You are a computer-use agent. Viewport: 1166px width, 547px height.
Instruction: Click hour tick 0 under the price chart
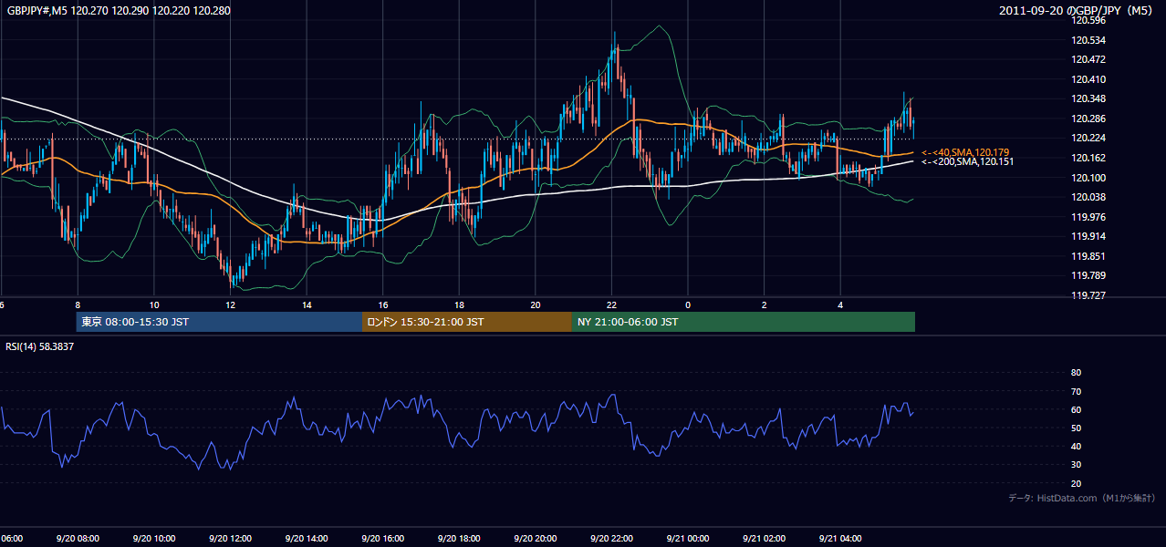point(688,304)
